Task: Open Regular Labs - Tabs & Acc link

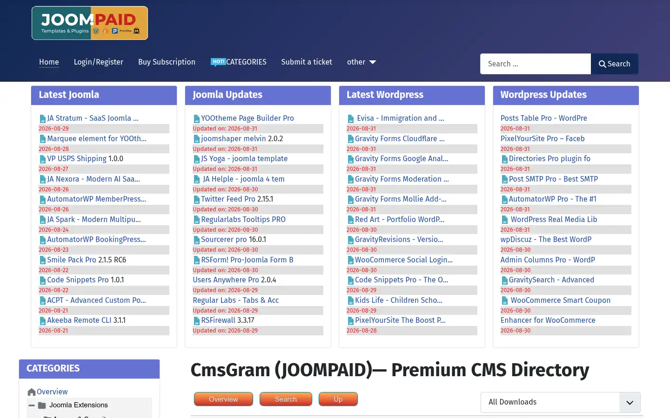Action: 236,300
